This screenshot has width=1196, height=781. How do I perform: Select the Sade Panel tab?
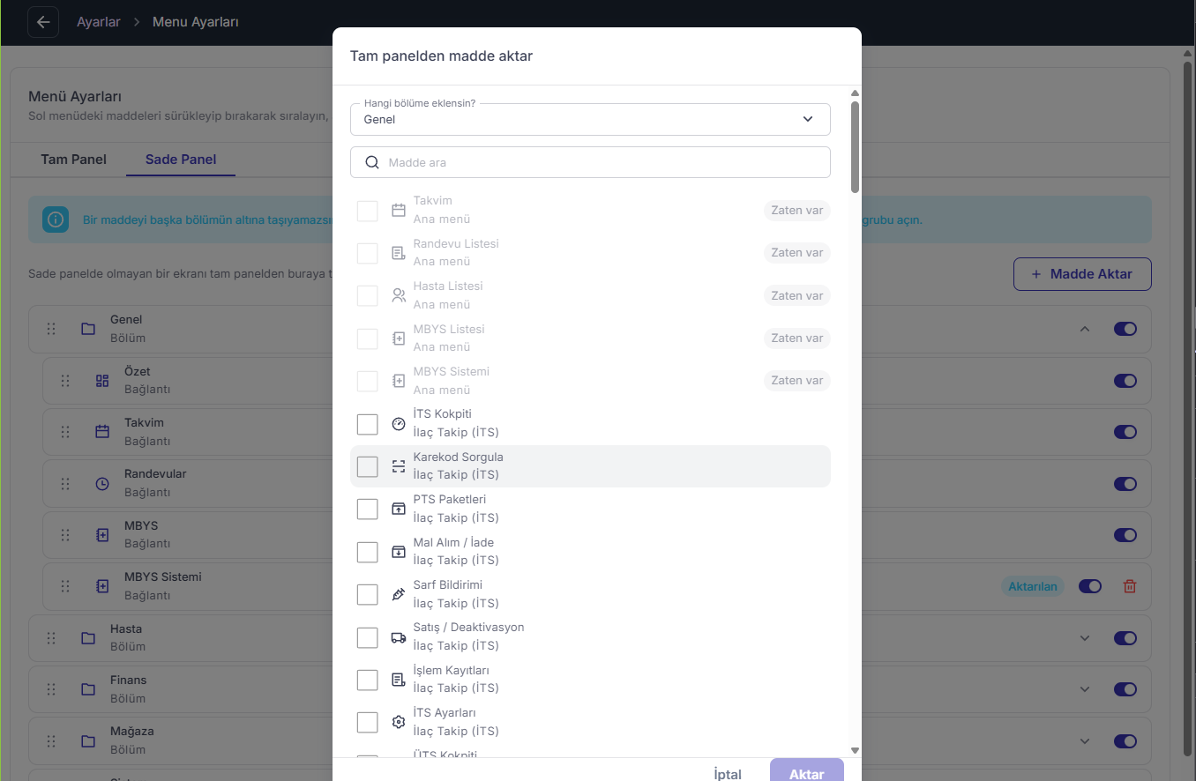[181, 160]
